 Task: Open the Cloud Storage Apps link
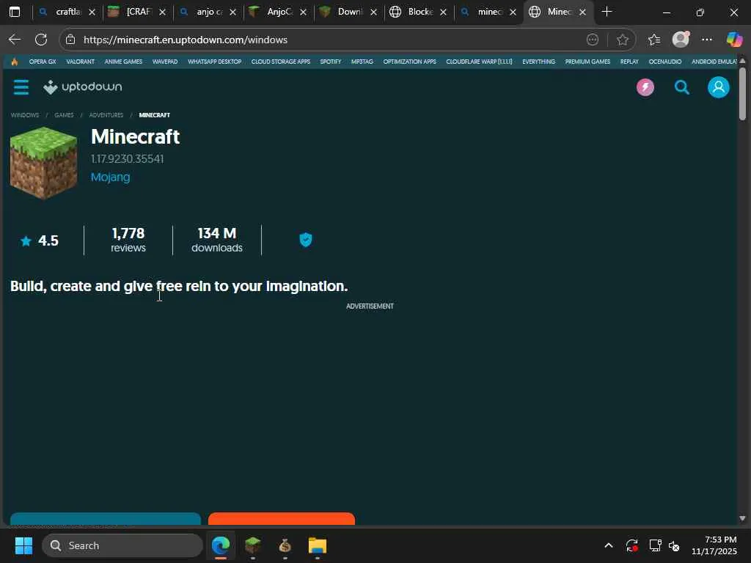[x=281, y=62]
